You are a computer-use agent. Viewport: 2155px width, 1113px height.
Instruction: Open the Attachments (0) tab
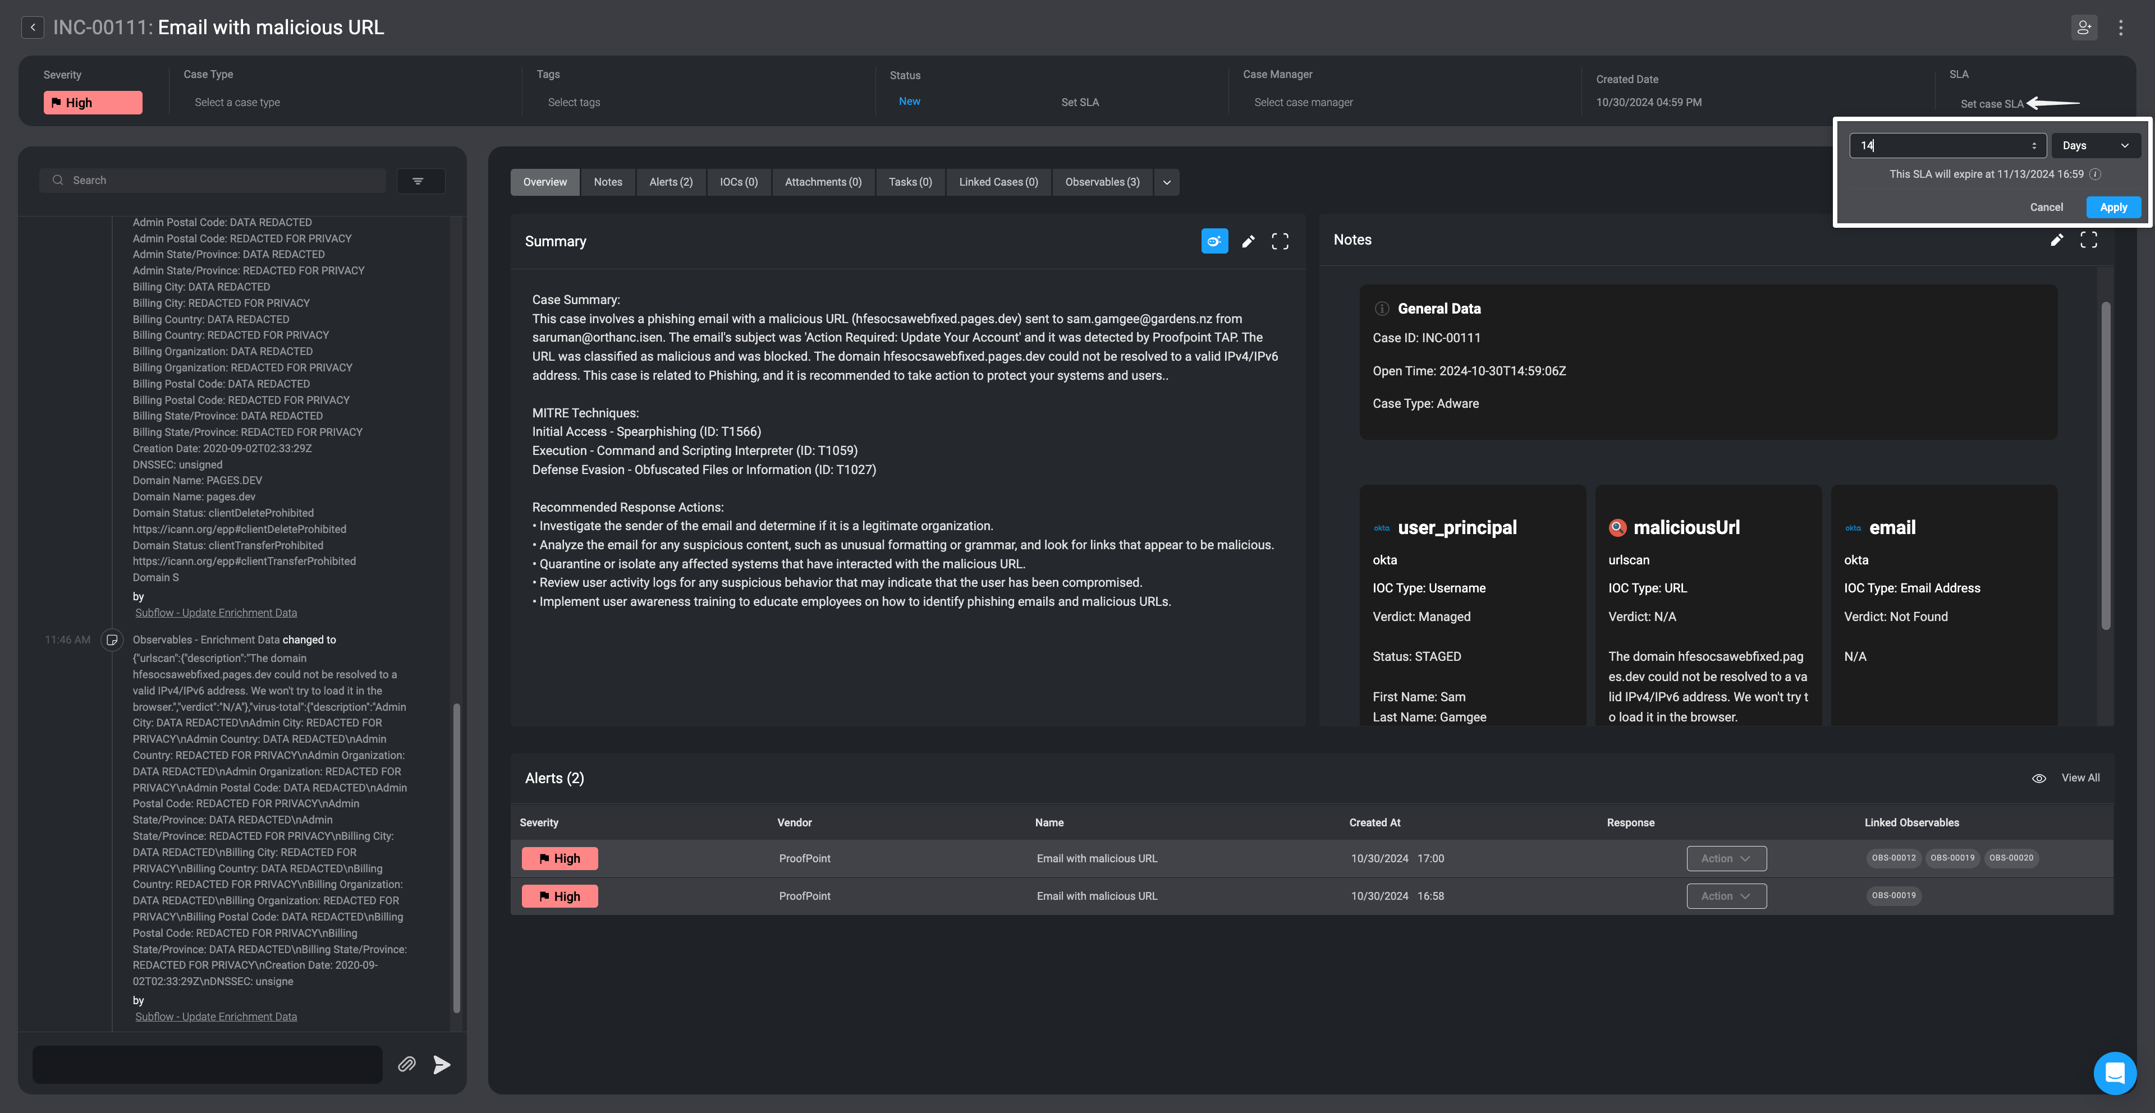point(823,182)
